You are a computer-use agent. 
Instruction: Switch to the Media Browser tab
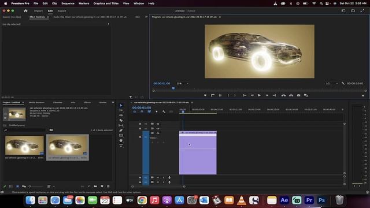(x=36, y=102)
